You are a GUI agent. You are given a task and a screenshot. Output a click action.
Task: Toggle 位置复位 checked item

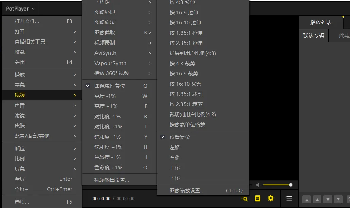tap(203, 137)
